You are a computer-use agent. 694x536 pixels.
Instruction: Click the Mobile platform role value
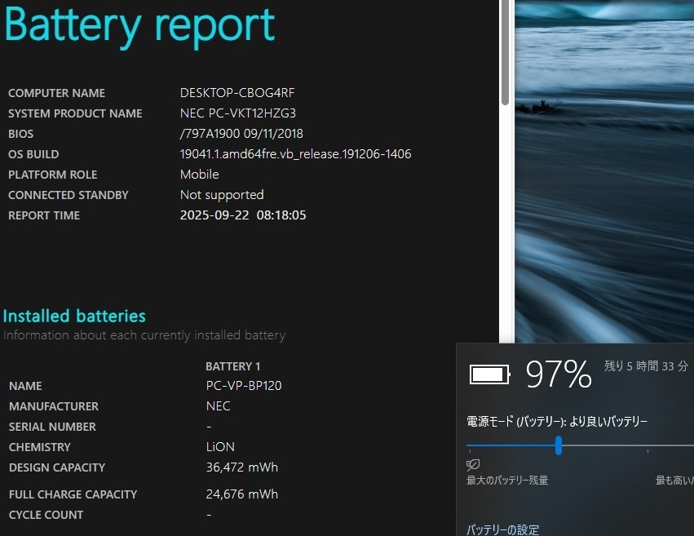tap(199, 175)
